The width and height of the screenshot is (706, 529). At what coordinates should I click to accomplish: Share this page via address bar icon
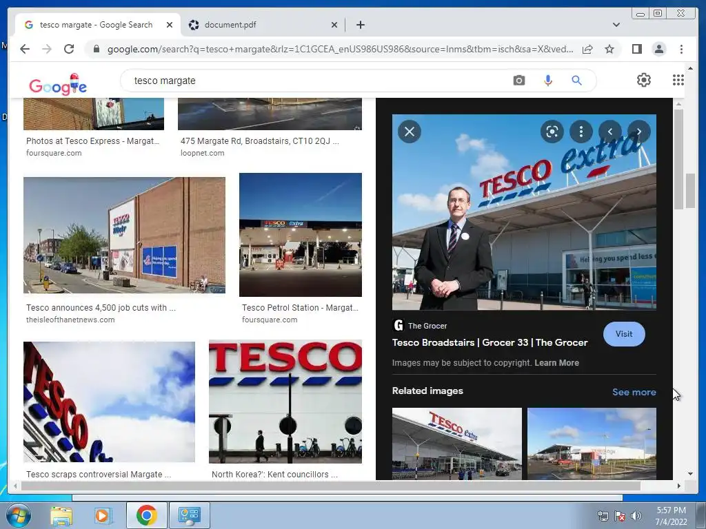587,49
